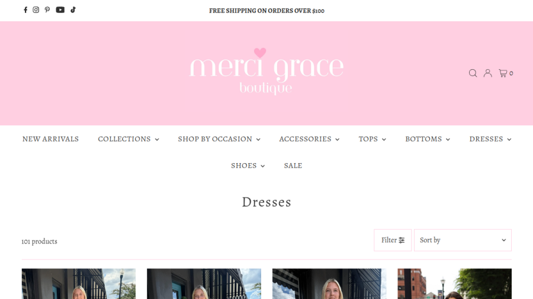Click the Dresses page heading
The height and width of the screenshot is (299, 533).
[266, 202]
